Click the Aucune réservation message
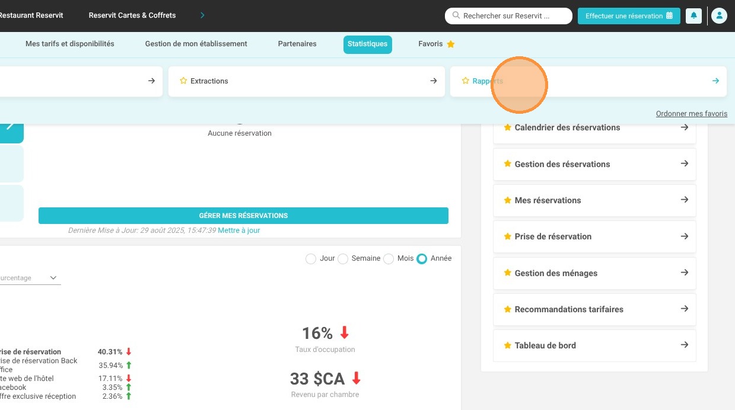The height and width of the screenshot is (410, 735). [x=240, y=133]
